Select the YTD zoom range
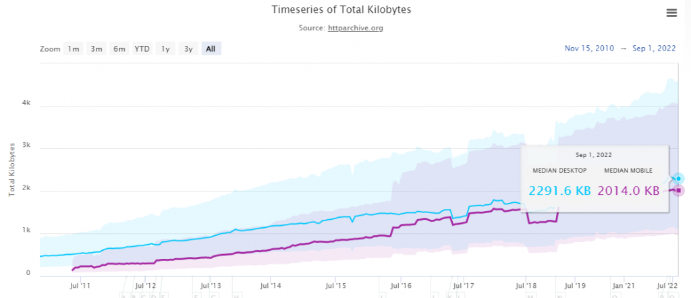Screen dimensions: 691x298 pos(142,49)
